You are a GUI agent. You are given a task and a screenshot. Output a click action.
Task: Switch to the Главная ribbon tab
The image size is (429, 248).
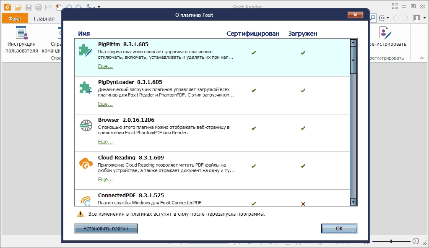(44, 18)
